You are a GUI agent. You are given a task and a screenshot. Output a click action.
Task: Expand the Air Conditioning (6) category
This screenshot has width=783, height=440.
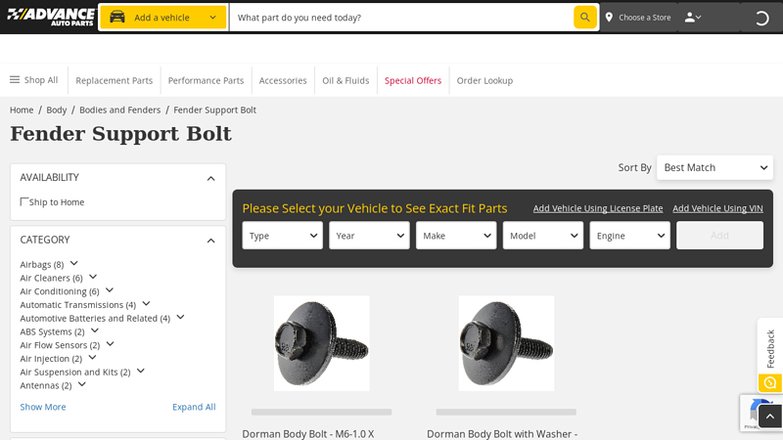click(110, 289)
